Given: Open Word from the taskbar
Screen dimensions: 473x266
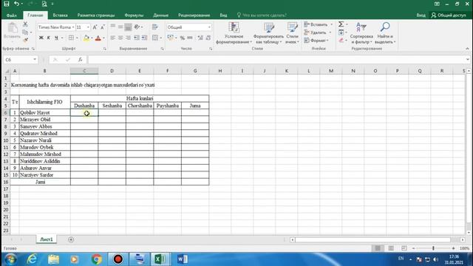Looking at the screenshot, I should pyautogui.click(x=183, y=259).
